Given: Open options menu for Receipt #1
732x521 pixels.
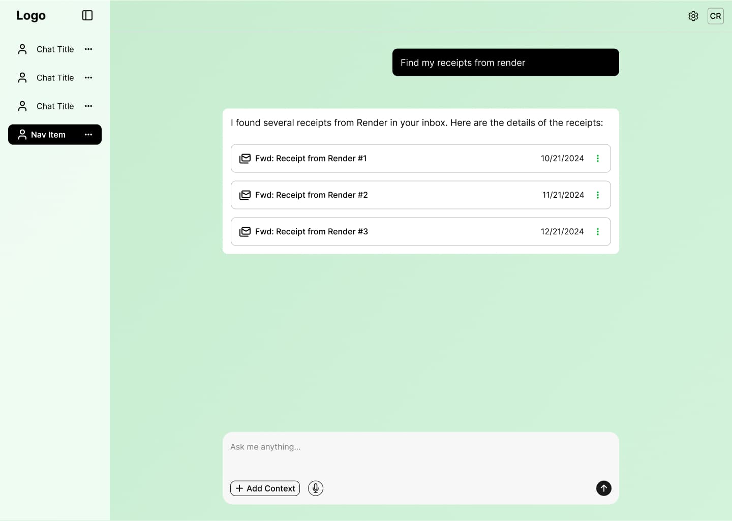Looking at the screenshot, I should (598, 159).
